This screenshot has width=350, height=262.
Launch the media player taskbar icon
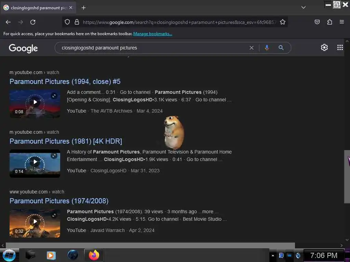click(x=51, y=255)
